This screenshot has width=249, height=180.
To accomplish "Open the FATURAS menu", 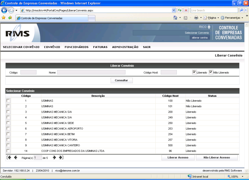I will coord(100,47).
